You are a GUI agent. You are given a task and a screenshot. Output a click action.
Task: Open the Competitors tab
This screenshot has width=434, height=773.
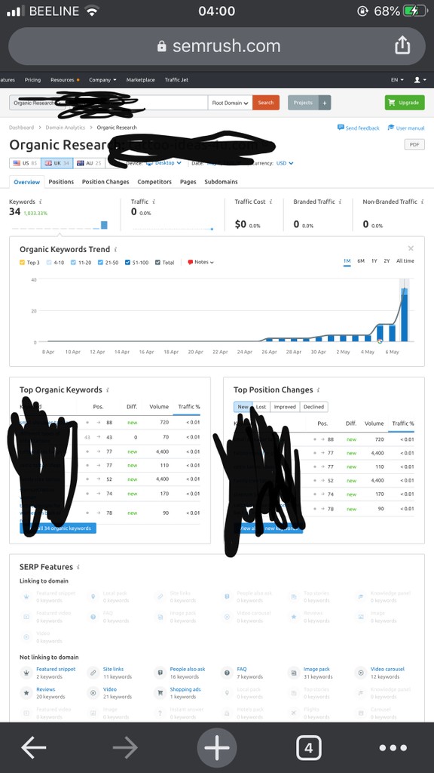point(154,182)
